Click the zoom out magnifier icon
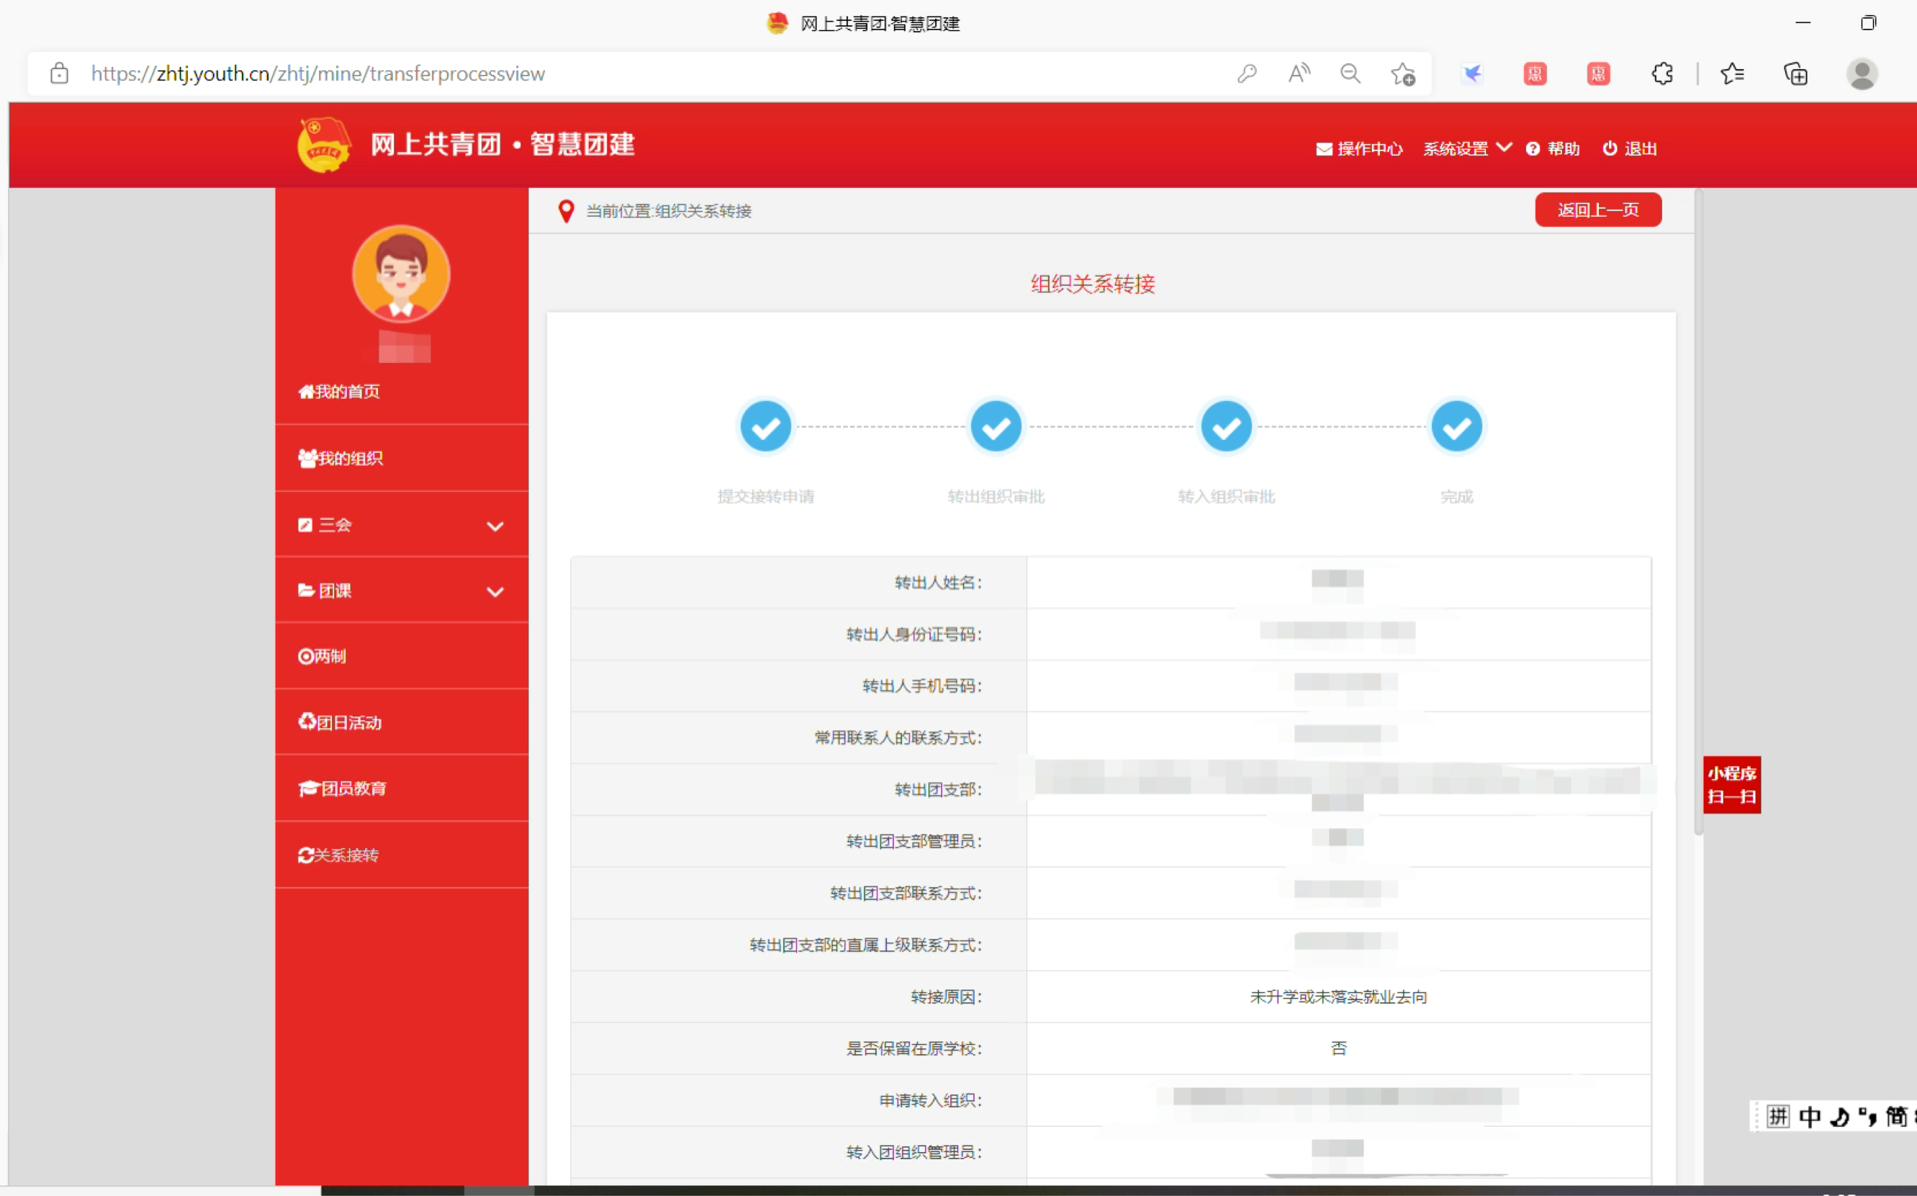 [x=1350, y=73]
